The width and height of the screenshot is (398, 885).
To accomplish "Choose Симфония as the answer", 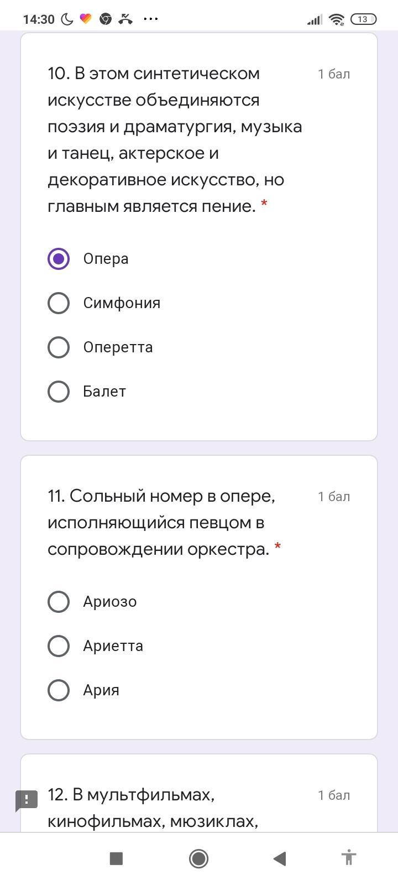I will tap(59, 303).
